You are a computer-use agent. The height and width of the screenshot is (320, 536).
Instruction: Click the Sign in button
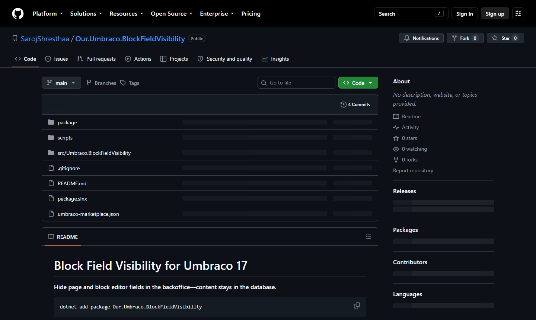pyautogui.click(x=465, y=13)
